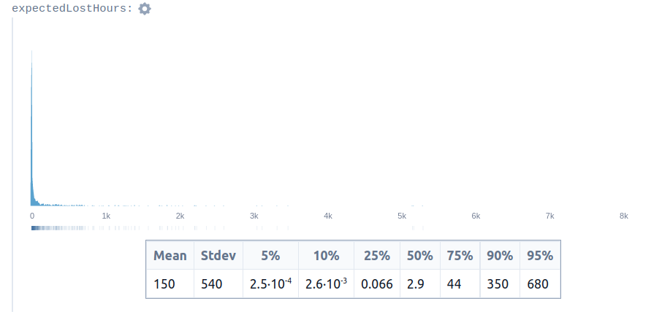
Task: Click the 2.5·10⁻⁴ table cell
Action: (x=270, y=283)
